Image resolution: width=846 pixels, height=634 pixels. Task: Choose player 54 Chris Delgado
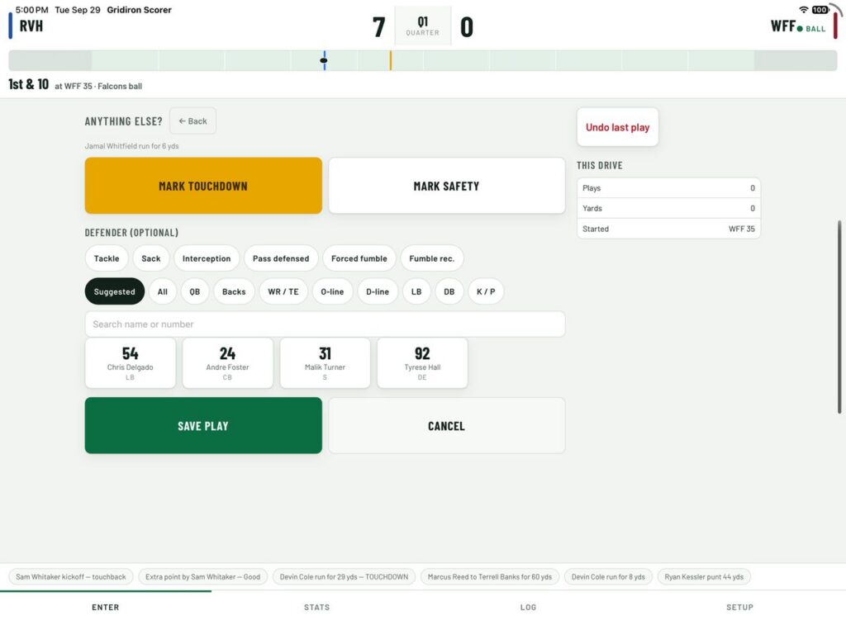(130, 363)
